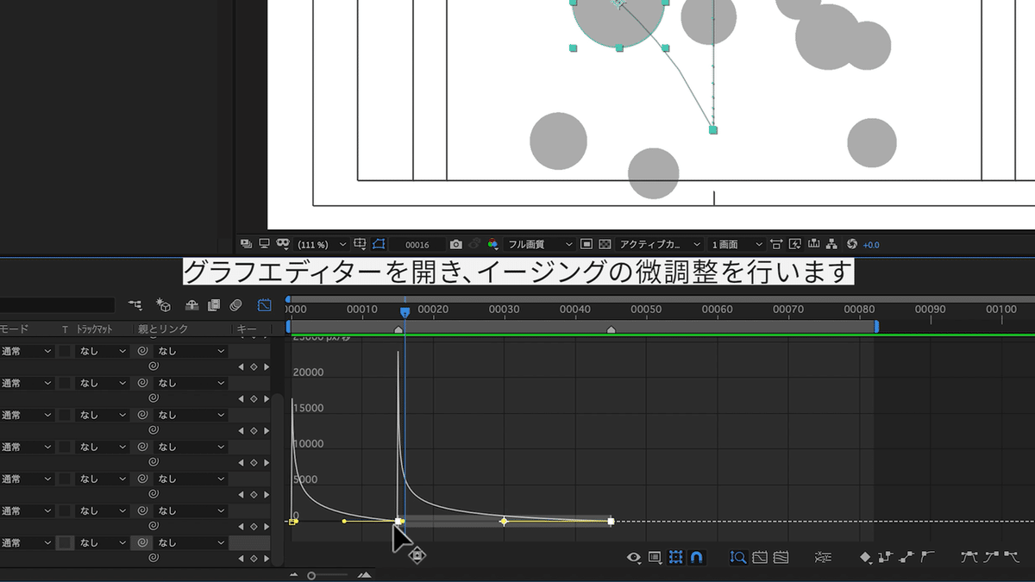Take a snapshot with the camera icon
The height and width of the screenshot is (582, 1035).
(x=456, y=245)
